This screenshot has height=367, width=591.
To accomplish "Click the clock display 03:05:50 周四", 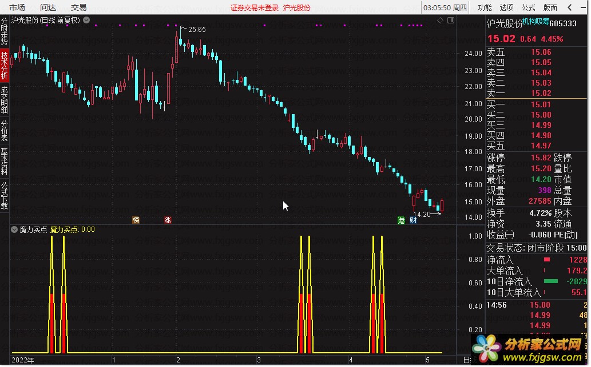I will pos(445,7).
